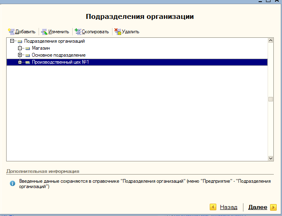
Task: Click the Введенные данные сохраняются info text
Action: (145, 184)
